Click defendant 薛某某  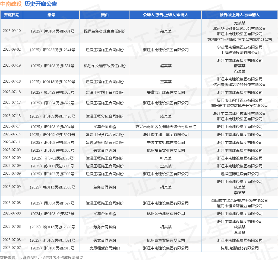click(x=239, y=66)
